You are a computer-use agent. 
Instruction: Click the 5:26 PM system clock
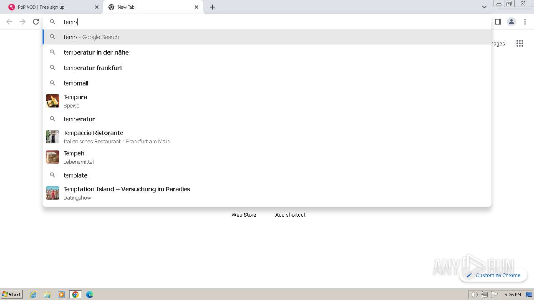pos(512,295)
